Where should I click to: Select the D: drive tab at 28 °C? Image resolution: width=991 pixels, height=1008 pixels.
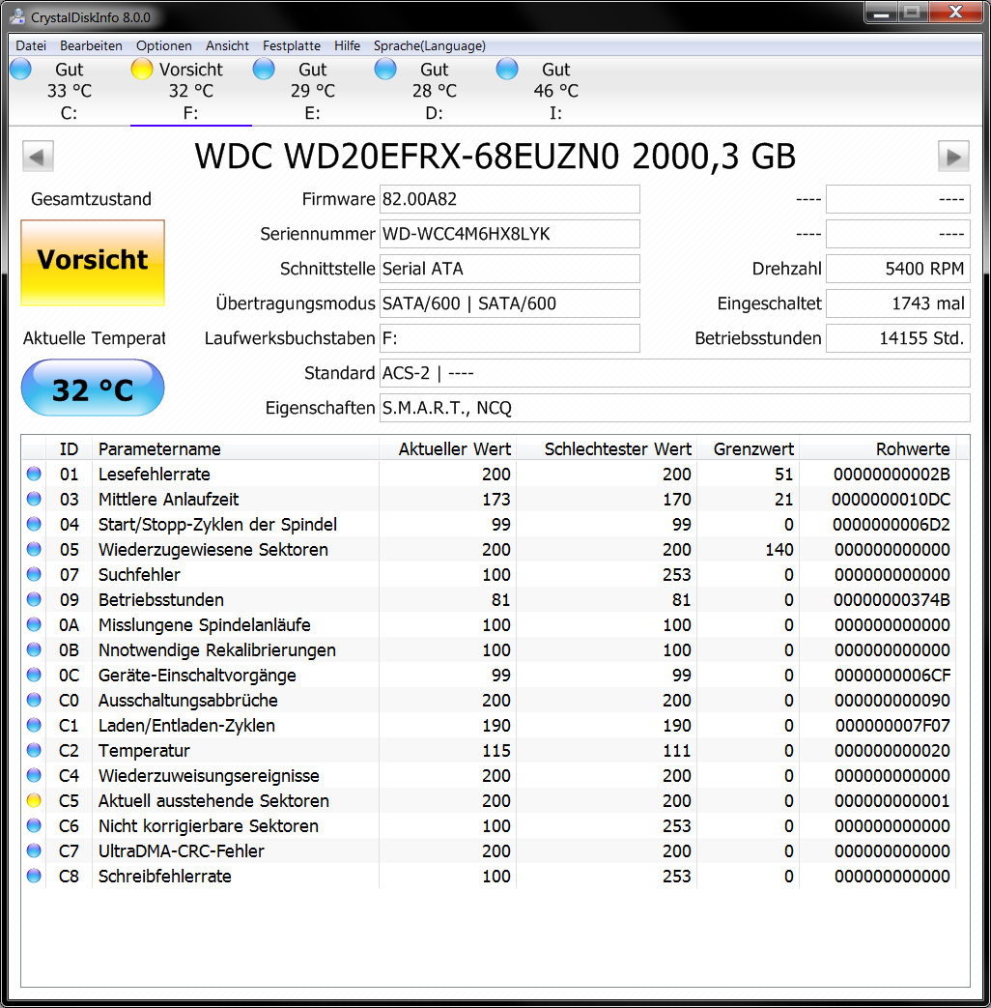(x=434, y=91)
